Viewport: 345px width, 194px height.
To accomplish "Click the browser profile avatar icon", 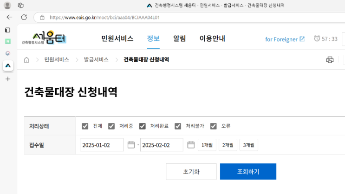I will [7, 5].
